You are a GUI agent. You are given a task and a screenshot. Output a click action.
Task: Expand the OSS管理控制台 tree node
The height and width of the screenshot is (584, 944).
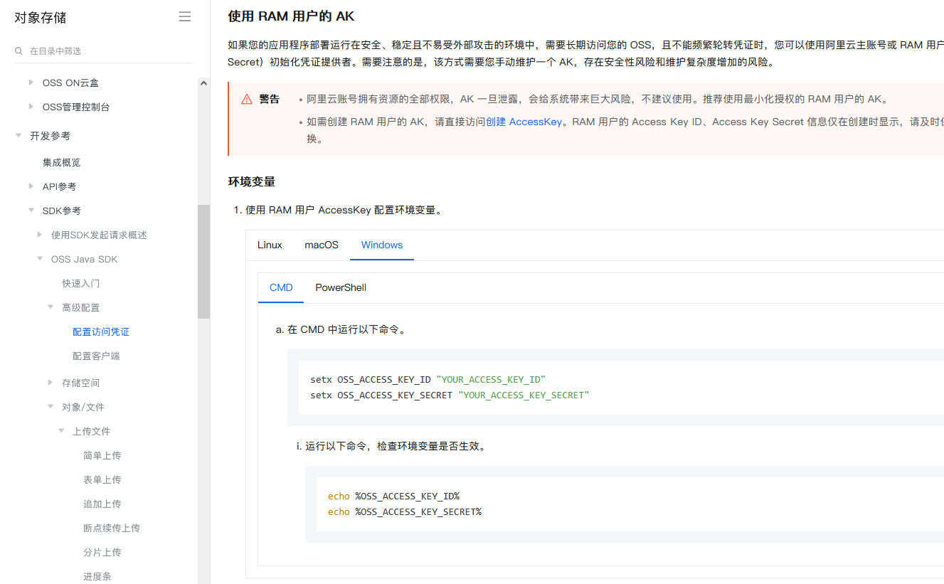click(x=31, y=107)
